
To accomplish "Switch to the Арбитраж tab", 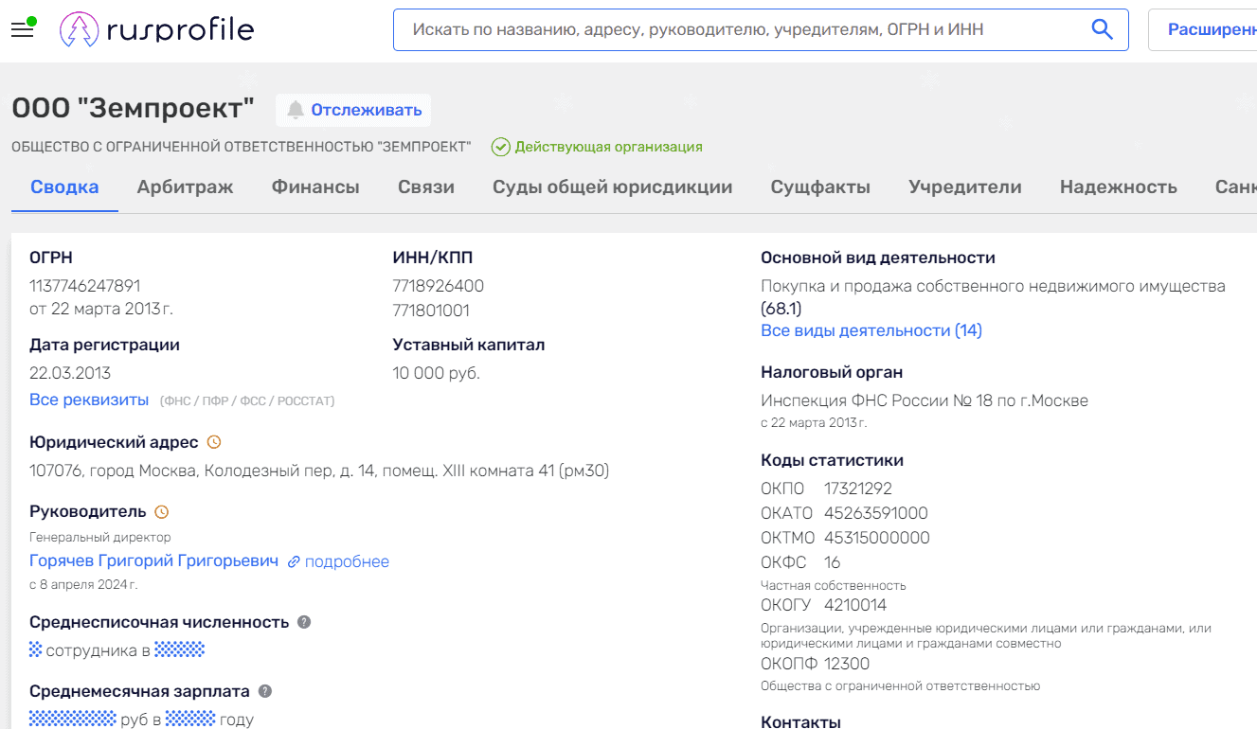I will click(186, 187).
